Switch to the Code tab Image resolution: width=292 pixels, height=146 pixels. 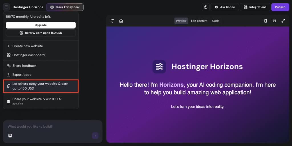click(216, 21)
